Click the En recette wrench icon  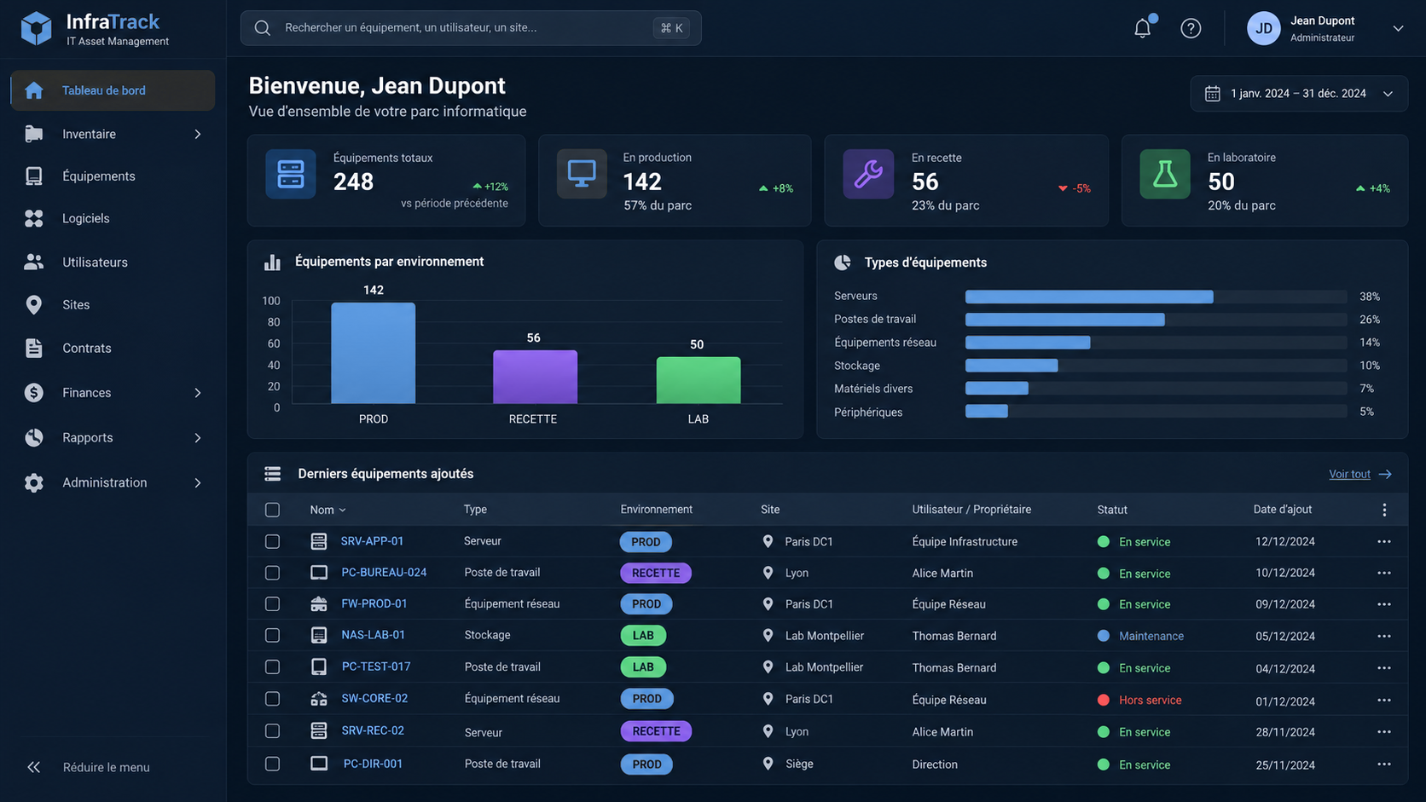pyautogui.click(x=868, y=174)
